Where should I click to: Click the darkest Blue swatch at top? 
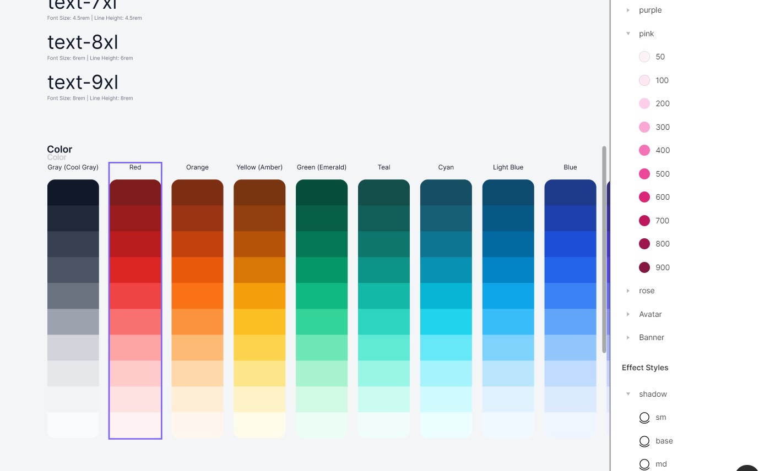point(571,193)
